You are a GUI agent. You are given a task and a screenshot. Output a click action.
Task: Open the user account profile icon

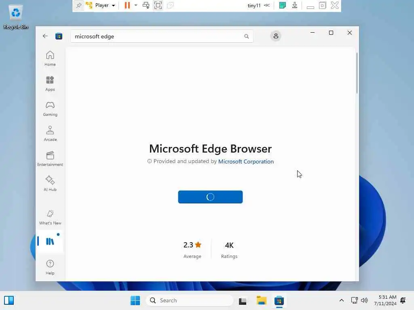276,36
